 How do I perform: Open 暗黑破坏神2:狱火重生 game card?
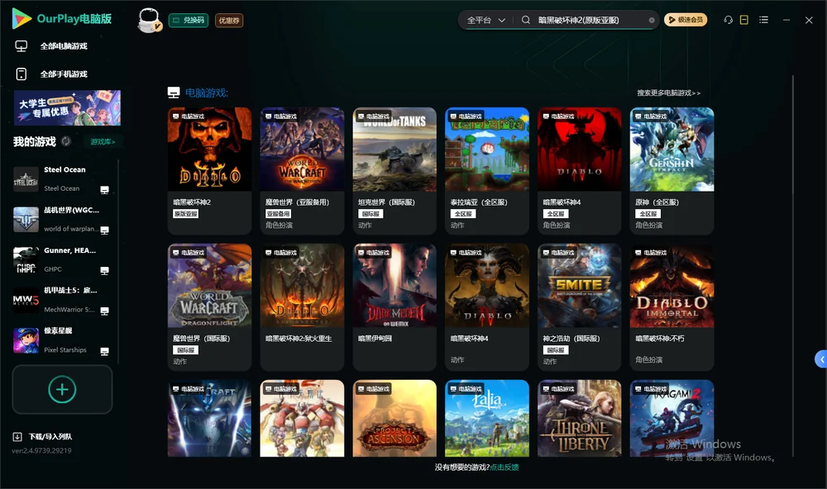coord(302,307)
